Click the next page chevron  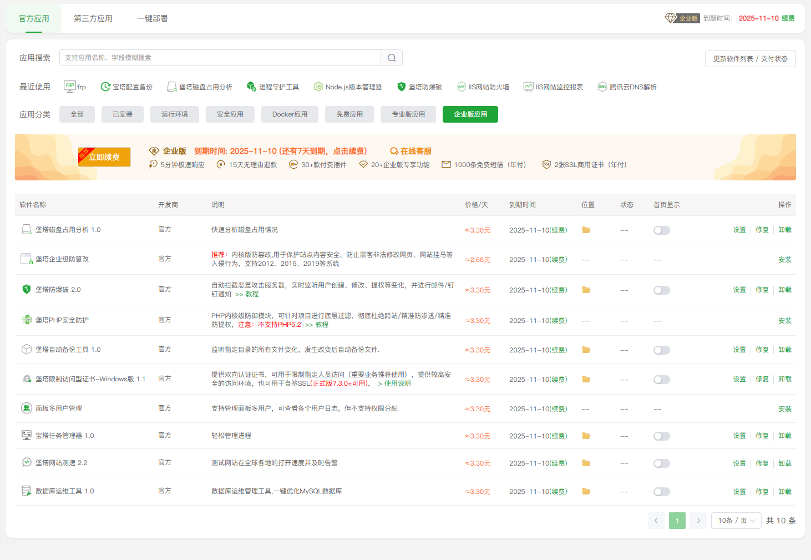point(698,520)
